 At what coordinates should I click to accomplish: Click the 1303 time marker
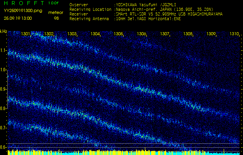point(72,34)
